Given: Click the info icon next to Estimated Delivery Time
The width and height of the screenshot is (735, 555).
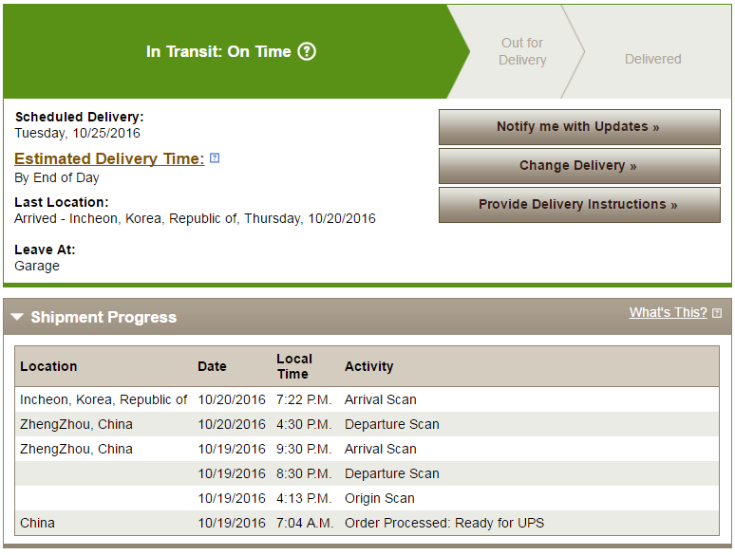Looking at the screenshot, I should (x=215, y=158).
